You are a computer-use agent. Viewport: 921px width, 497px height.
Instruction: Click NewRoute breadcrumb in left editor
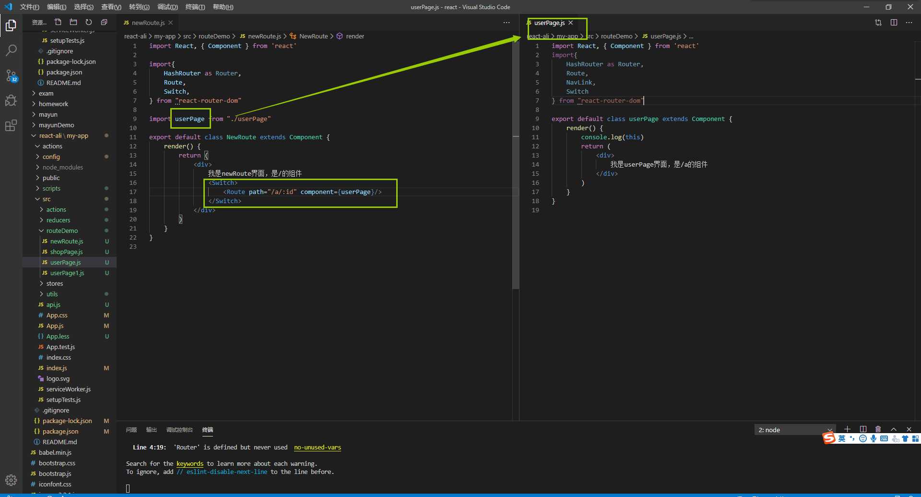(x=313, y=36)
